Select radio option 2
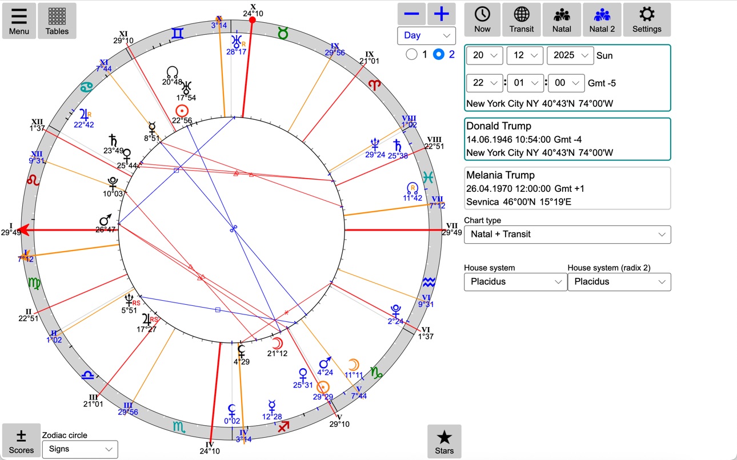This screenshot has width=737, height=460. (x=439, y=55)
